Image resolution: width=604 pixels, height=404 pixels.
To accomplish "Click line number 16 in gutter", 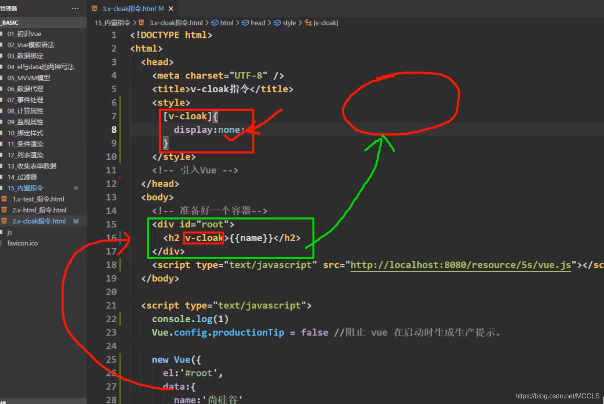I will point(111,238).
